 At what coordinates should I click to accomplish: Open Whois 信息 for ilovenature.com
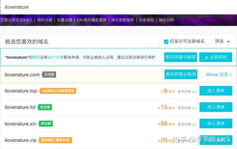pos(219,74)
